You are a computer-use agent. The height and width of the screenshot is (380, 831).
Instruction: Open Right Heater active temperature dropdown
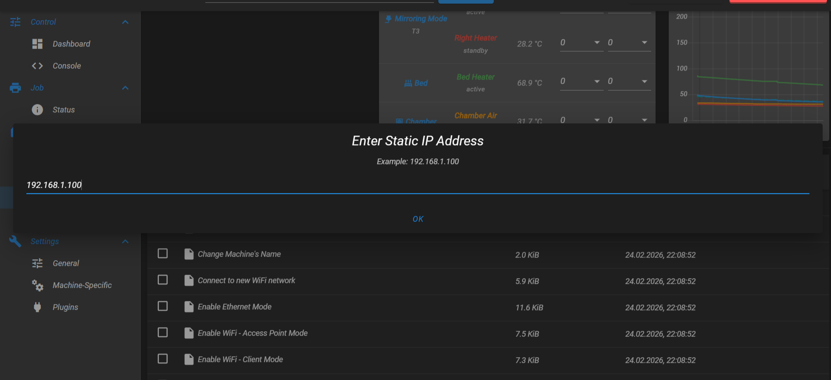(597, 43)
